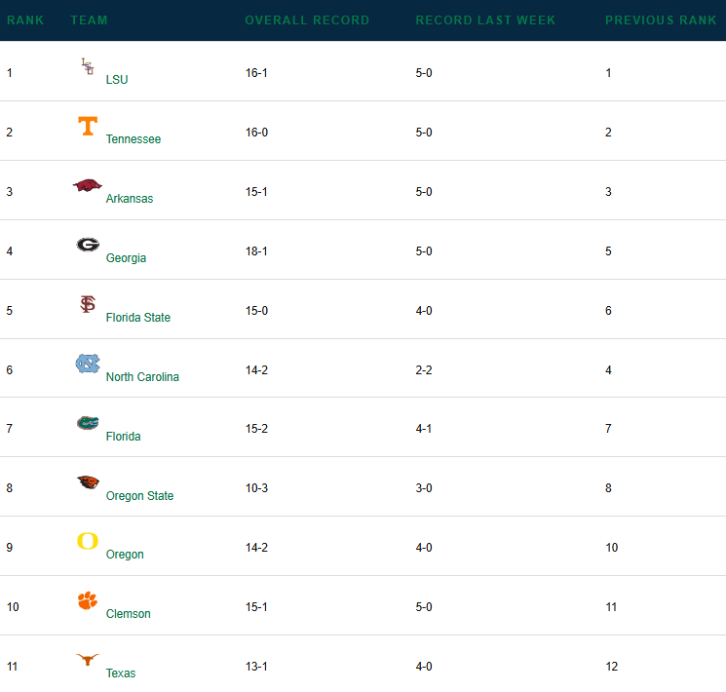Click the Clemson paw logo

click(x=88, y=600)
